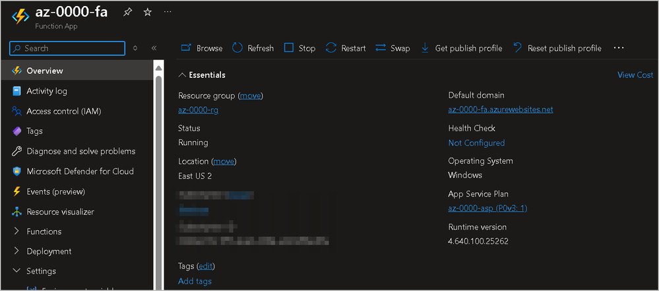Click edit link next to Tags
This screenshot has height=291, width=659.
click(206, 266)
